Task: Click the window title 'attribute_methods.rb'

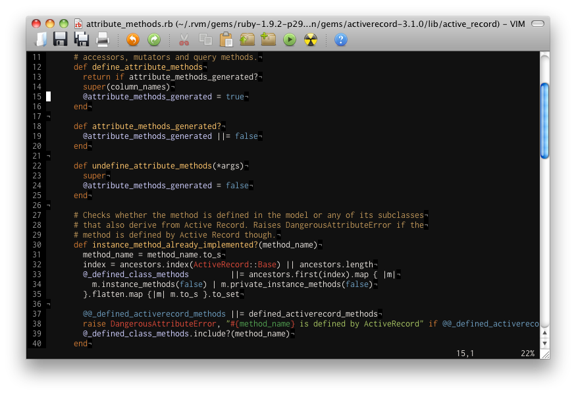Action: [129, 24]
